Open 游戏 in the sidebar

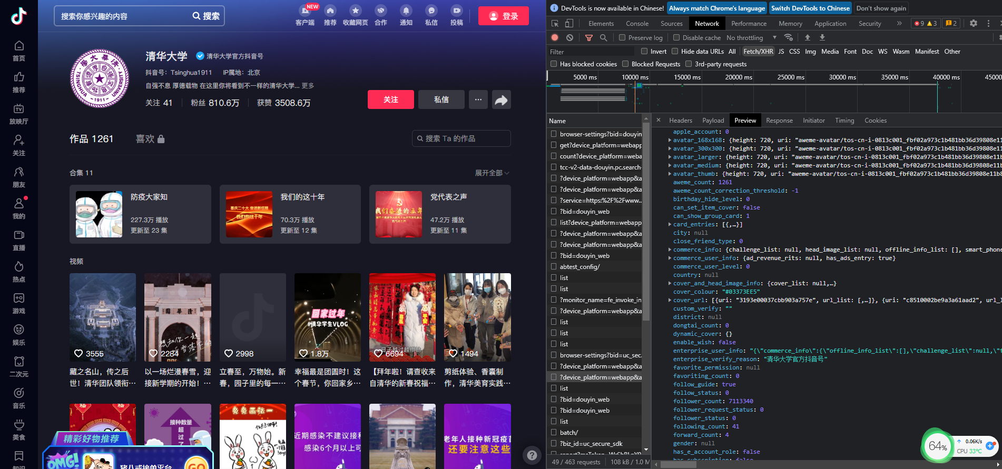(19, 304)
